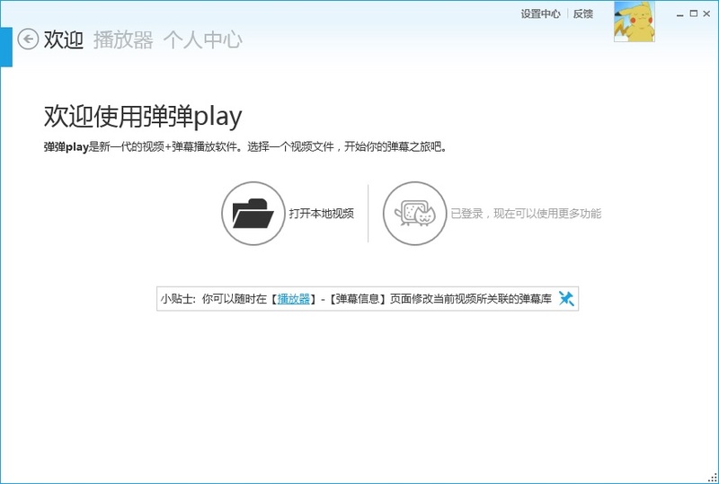Pin the tip with the blue pushpin icon
The image size is (719, 484).
(566, 298)
